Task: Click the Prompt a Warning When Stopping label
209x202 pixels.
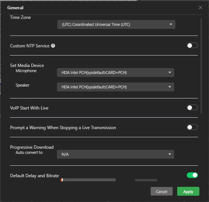Action: pyautogui.click(x=63, y=128)
